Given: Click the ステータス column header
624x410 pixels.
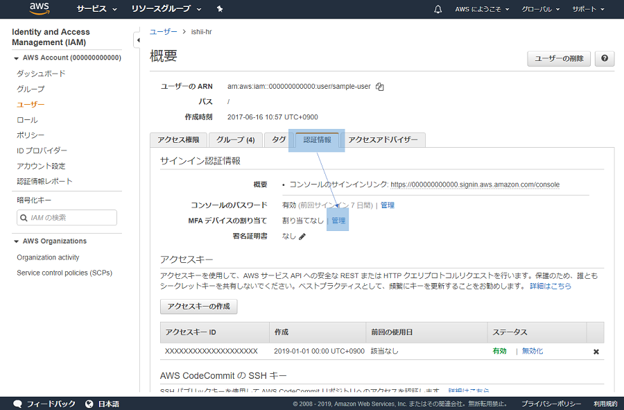Looking at the screenshot, I should 537,332.
